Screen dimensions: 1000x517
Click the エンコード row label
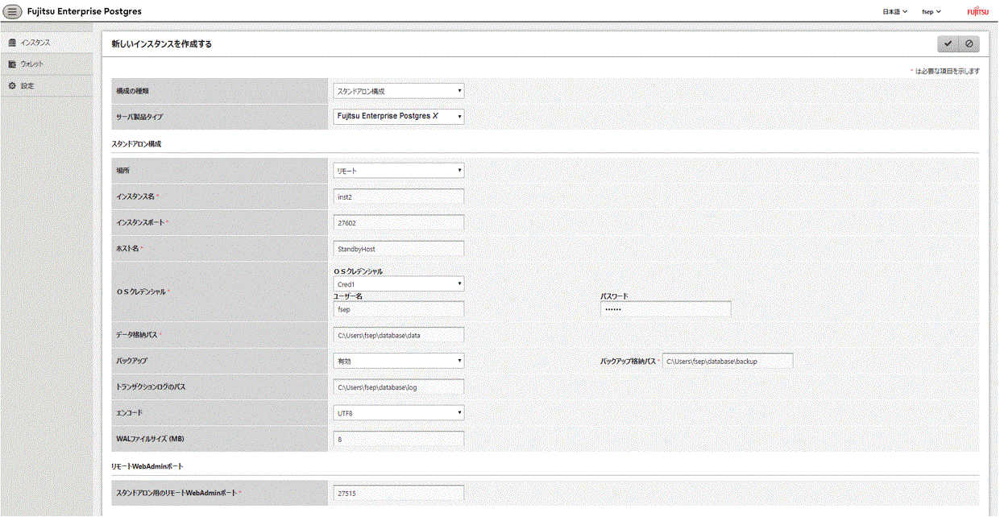pyautogui.click(x=130, y=412)
